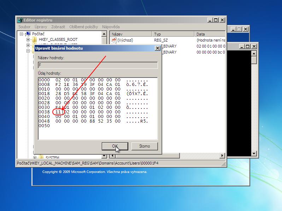Screen dimensions: 282x211
Task: Click the SYSTEM folder icon in tree
Action: tap(41, 157)
